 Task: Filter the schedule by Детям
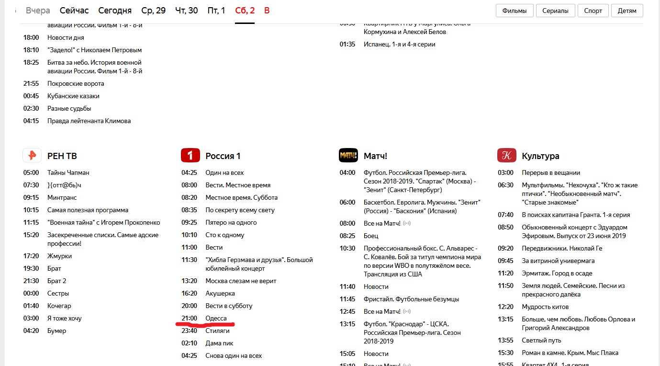pyautogui.click(x=627, y=11)
